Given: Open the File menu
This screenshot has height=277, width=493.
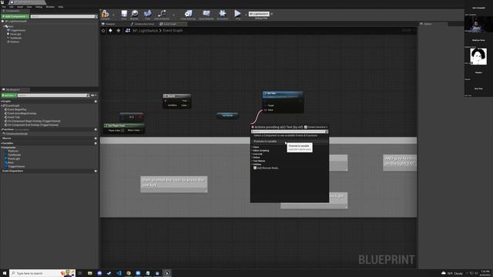Looking at the screenshot, I should (3, 7).
